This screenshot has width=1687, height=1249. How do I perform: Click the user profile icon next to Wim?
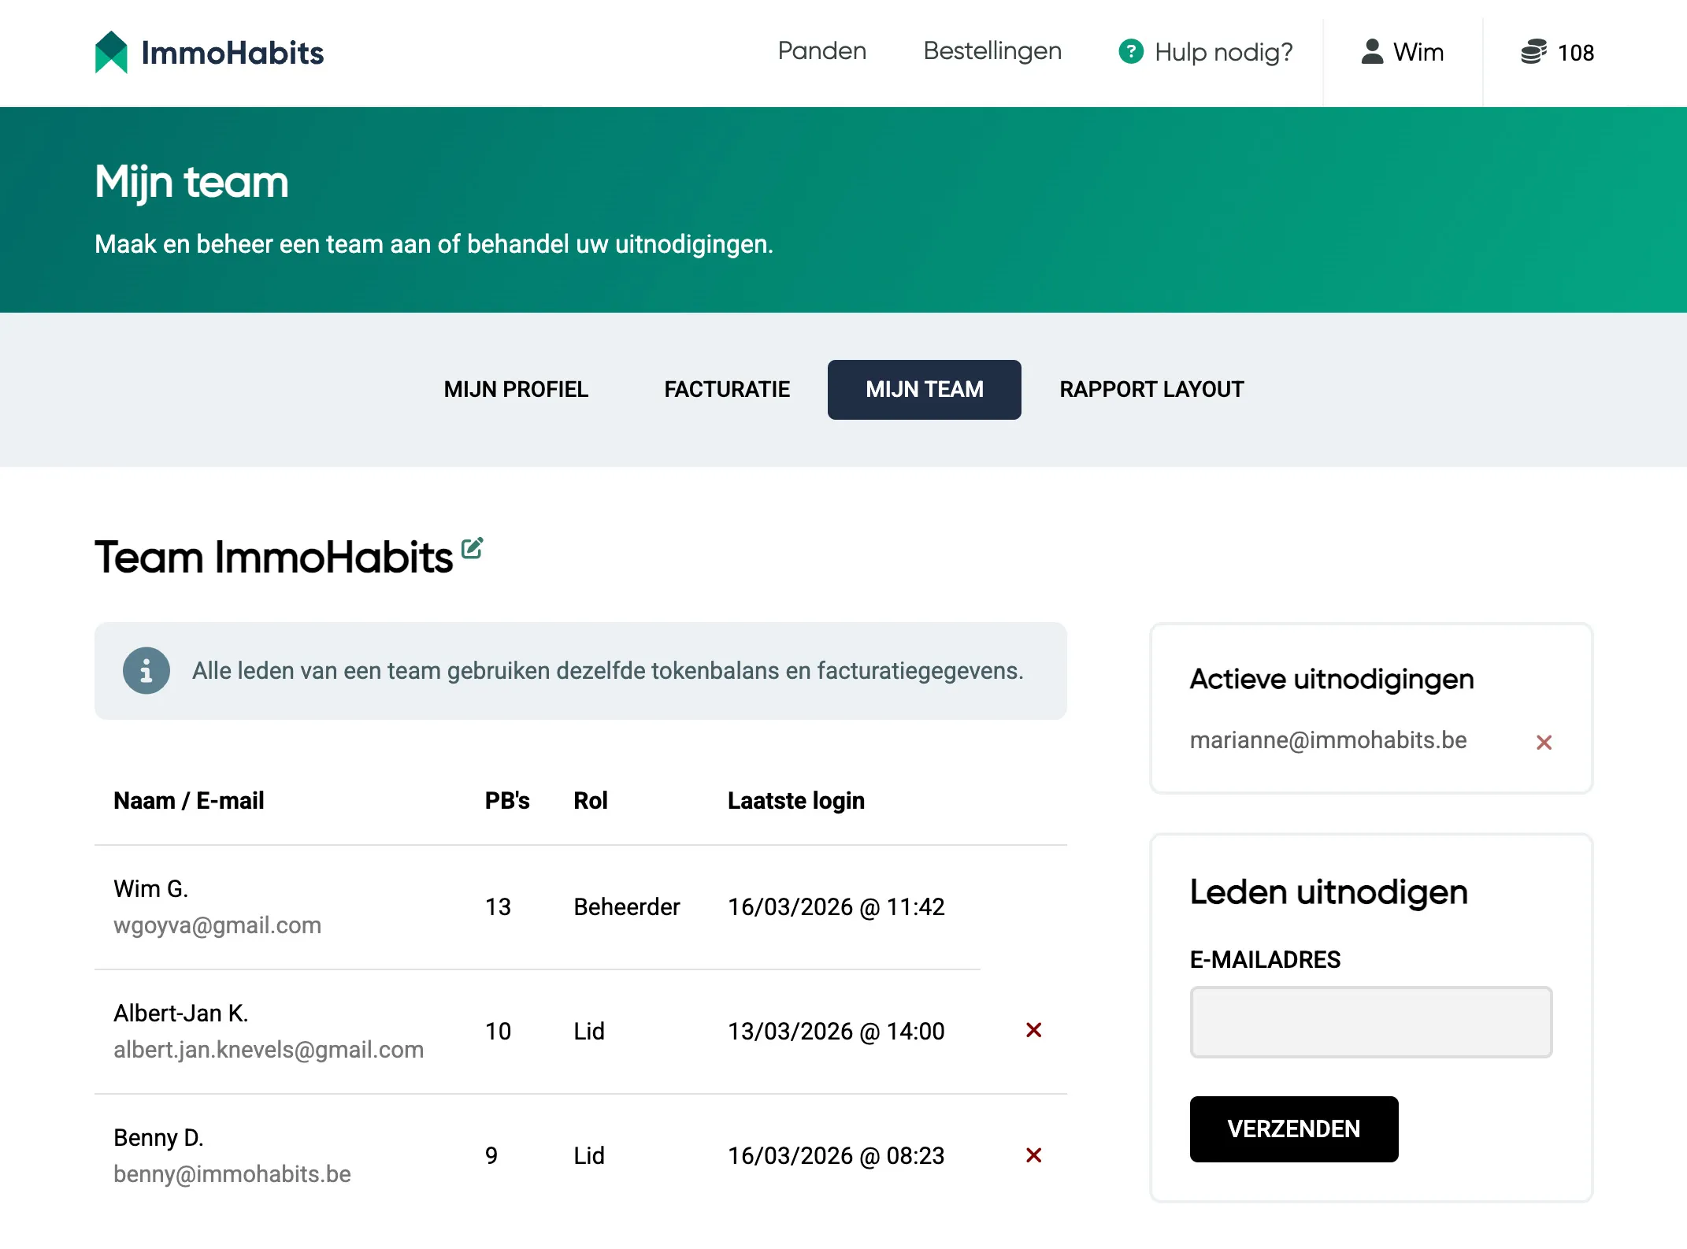1372,52
